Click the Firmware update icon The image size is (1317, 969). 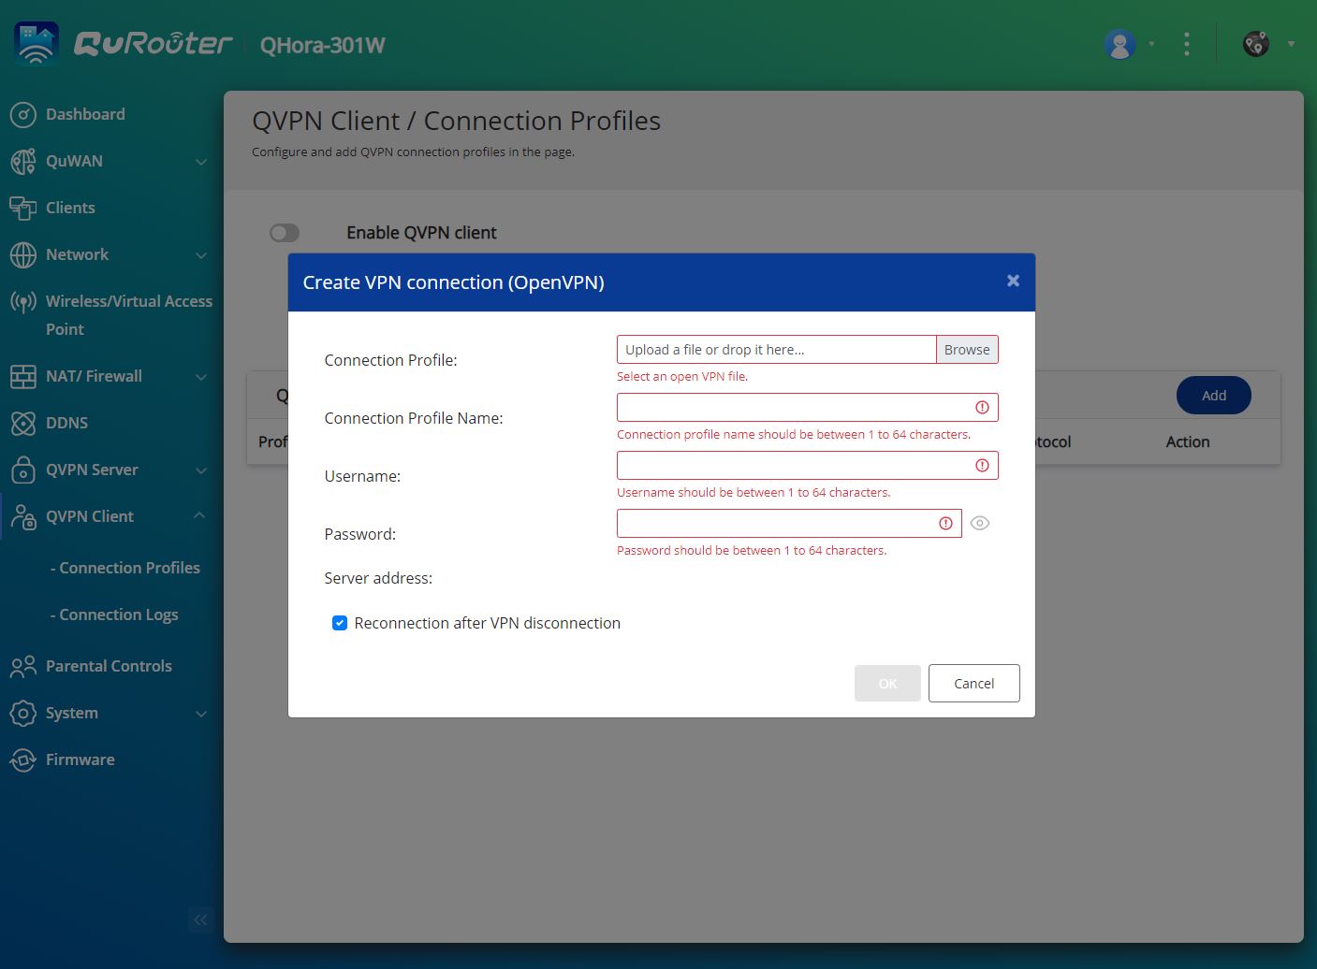click(x=22, y=760)
